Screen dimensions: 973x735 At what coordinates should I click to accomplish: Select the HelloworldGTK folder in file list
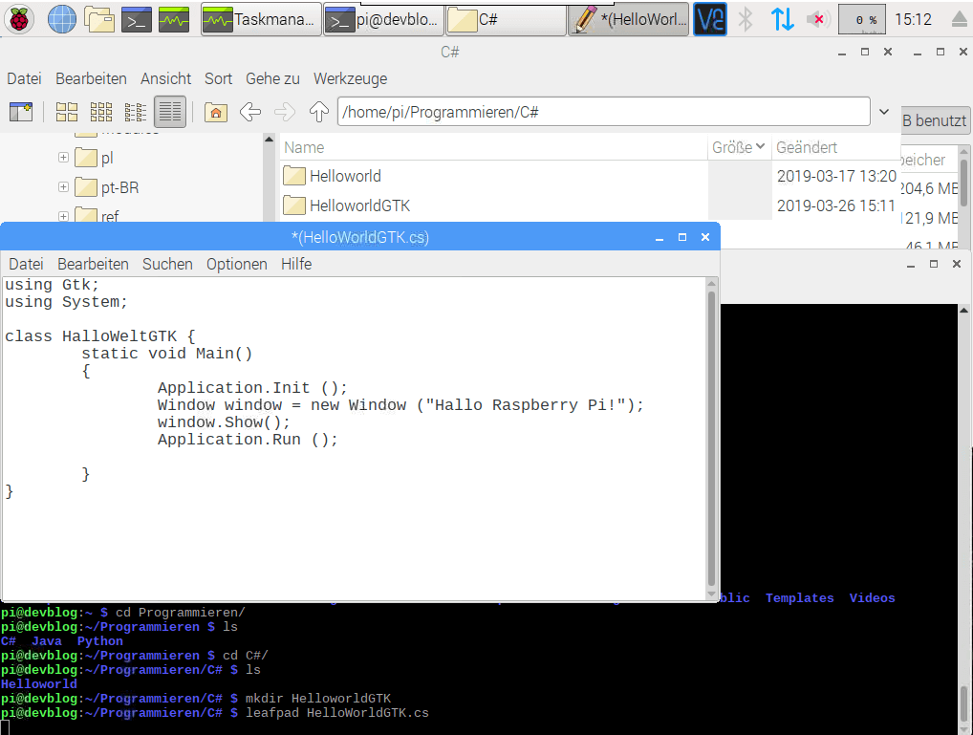coord(359,205)
